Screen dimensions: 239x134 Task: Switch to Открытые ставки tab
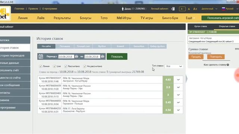pyautogui.click(x=227, y=26)
